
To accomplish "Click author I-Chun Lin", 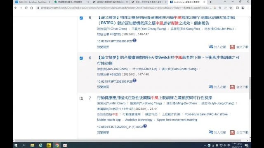I will pos(145,69).
